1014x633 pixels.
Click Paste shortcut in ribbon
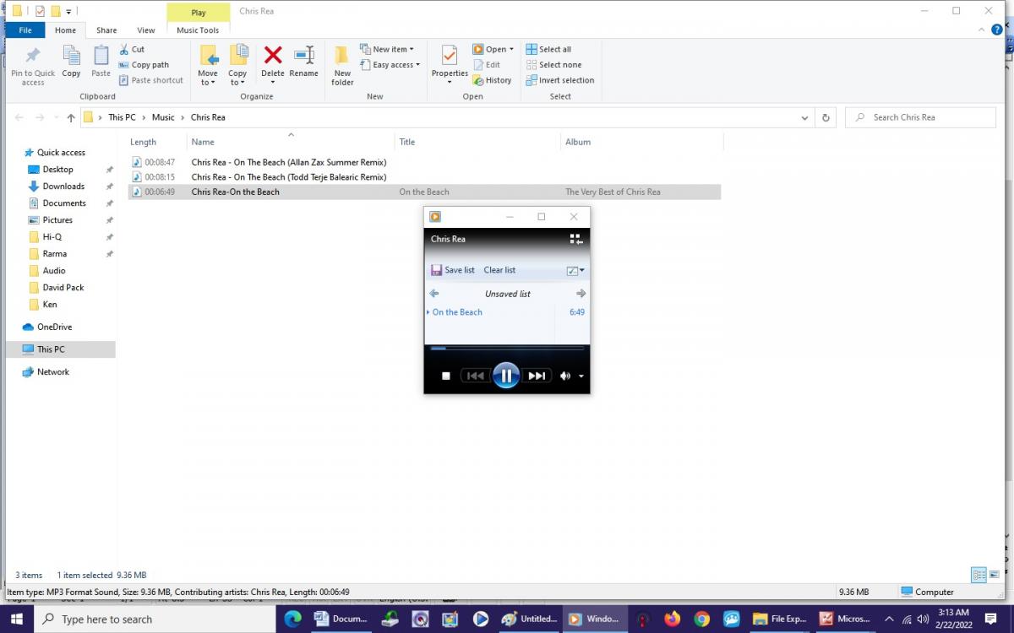click(151, 80)
